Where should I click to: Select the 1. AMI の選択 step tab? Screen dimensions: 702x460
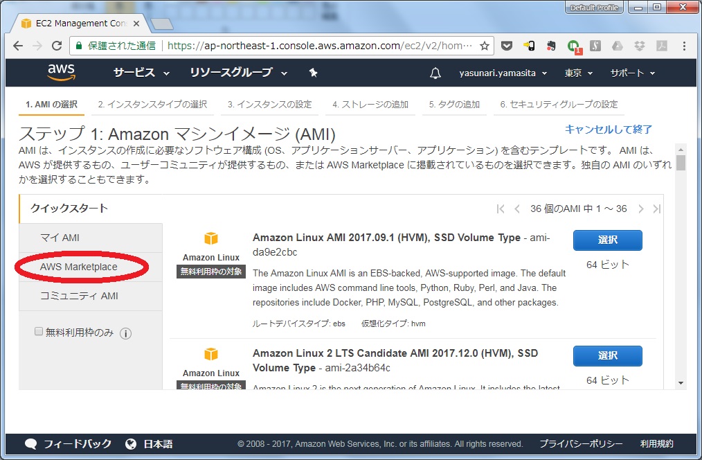pos(51,105)
